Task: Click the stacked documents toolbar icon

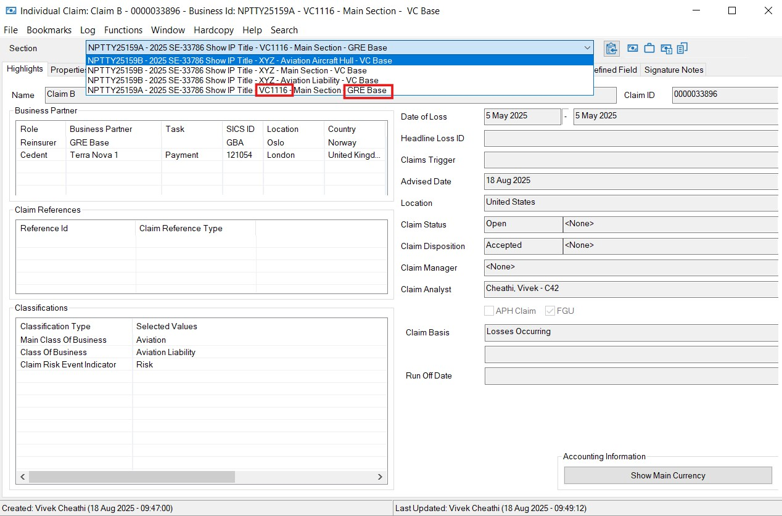Action: [682, 48]
